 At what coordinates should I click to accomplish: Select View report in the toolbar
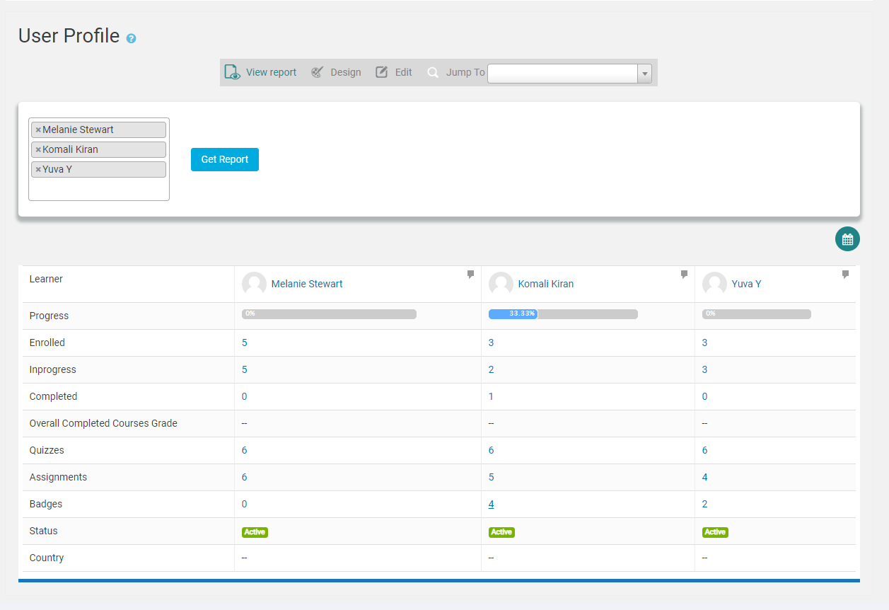coord(261,72)
